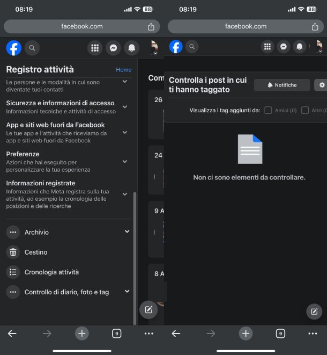Click the search magnifier on the tag review screen
The image size is (327, 355).
191,47
